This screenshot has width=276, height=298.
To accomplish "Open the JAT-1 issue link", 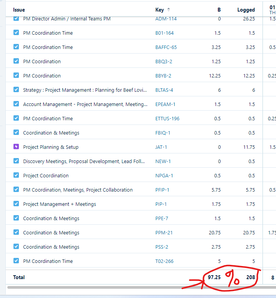I will click(161, 147).
